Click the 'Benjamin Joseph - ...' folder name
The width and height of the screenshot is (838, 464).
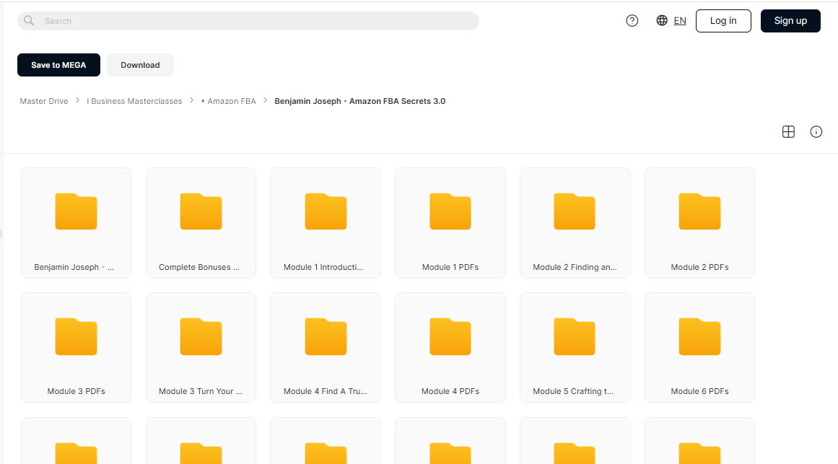click(74, 267)
